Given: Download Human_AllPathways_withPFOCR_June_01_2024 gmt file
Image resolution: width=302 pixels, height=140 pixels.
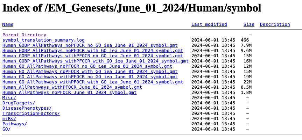Looking at the screenshot, I should 72,87.
